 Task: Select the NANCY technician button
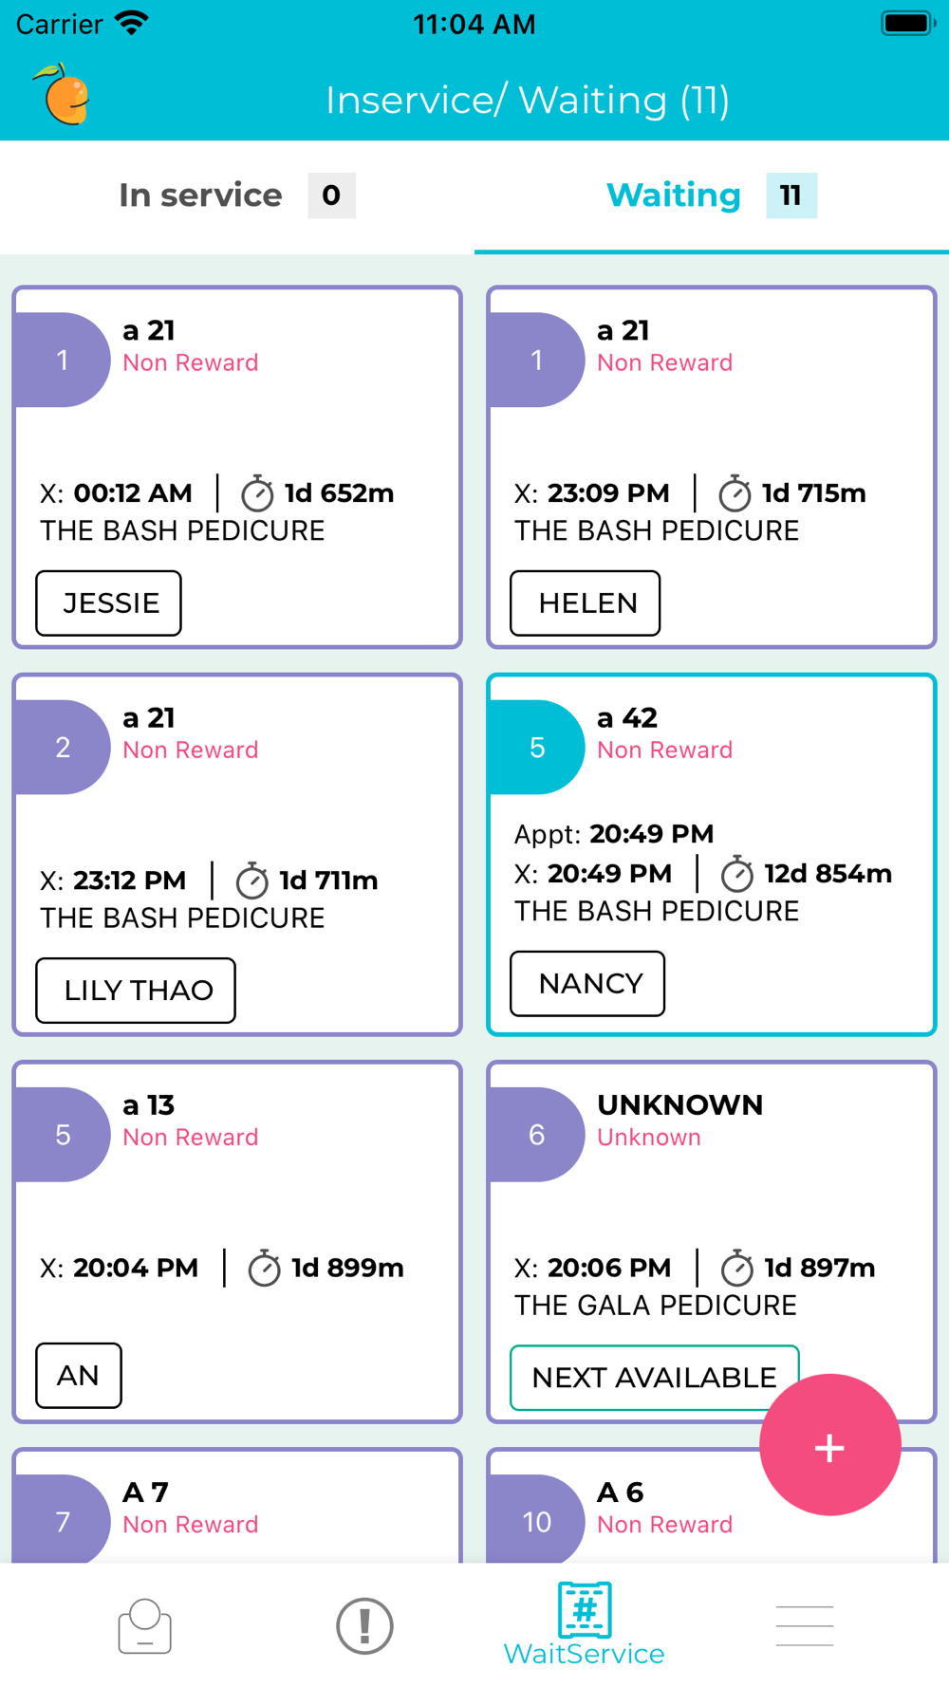pyautogui.click(x=587, y=984)
